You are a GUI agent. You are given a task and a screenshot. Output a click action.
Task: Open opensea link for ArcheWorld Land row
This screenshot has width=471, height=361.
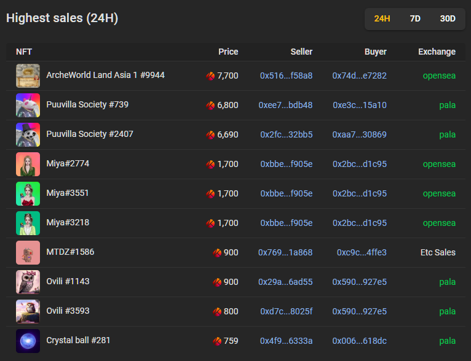click(x=439, y=76)
